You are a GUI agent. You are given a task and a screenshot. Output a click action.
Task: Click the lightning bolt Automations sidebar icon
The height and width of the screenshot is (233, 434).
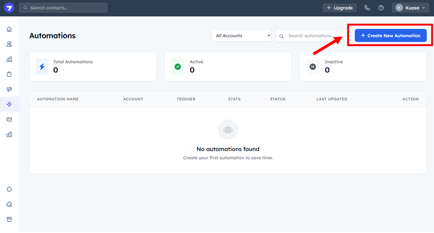tap(9, 104)
